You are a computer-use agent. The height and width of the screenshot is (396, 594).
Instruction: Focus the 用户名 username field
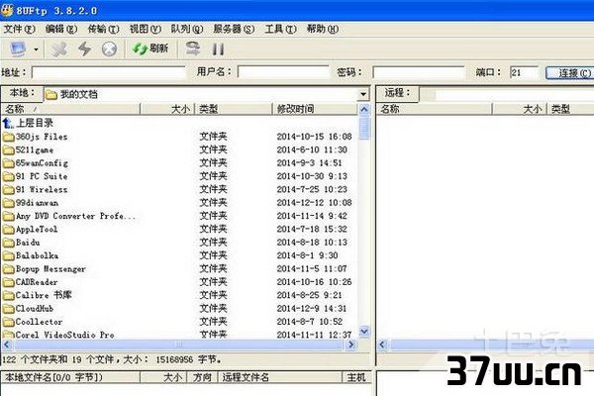[x=284, y=72]
